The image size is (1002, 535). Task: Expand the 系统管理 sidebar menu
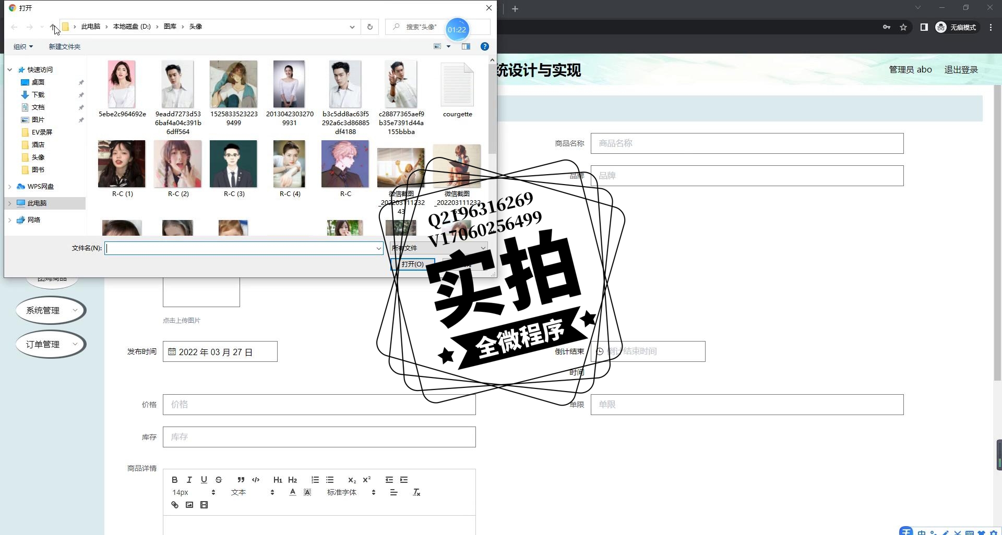pos(51,310)
